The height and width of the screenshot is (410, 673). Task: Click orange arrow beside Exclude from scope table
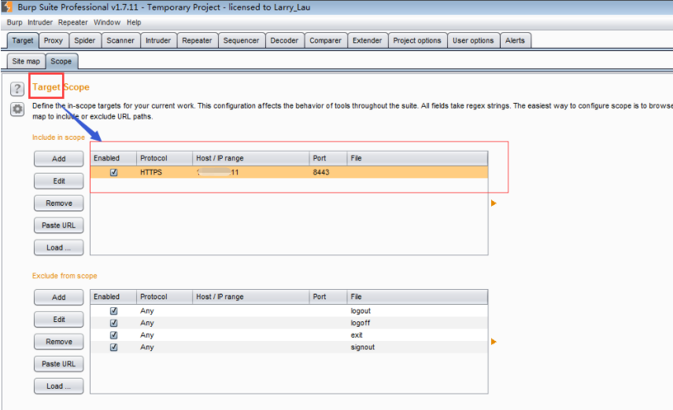pyautogui.click(x=494, y=342)
